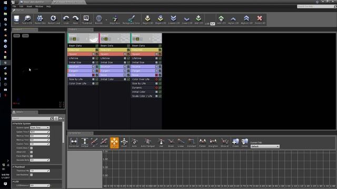The image size is (337, 189).
Task: Toggle Scale Color / Life checkbox in third emitter
Action: (160, 96)
